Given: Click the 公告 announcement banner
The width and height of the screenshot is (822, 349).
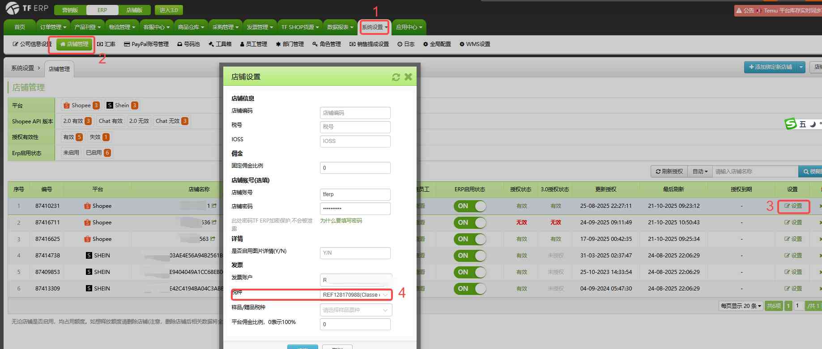Looking at the screenshot, I should [x=778, y=10].
